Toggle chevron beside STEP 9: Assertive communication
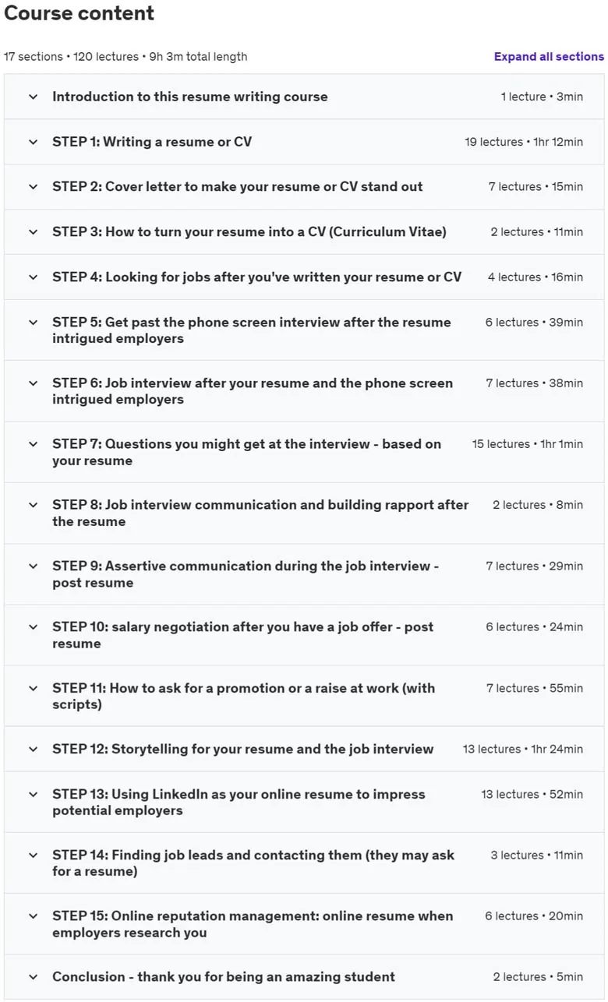Image resolution: width=608 pixels, height=1002 pixels. click(33, 566)
